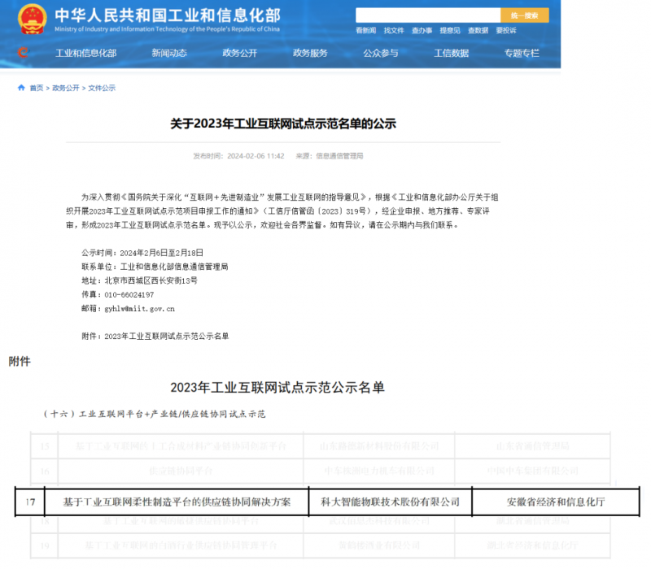The height and width of the screenshot is (569, 651).
Task: Click the faded cell 山东路德新材料股份有限公司
Action: [x=379, y=446]
